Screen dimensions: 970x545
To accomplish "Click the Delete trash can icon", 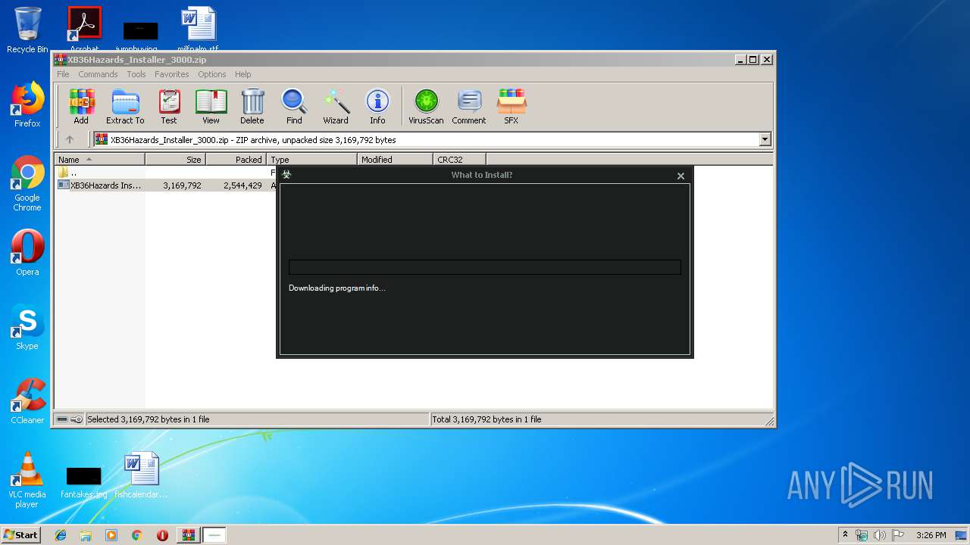I will [252, 106].
